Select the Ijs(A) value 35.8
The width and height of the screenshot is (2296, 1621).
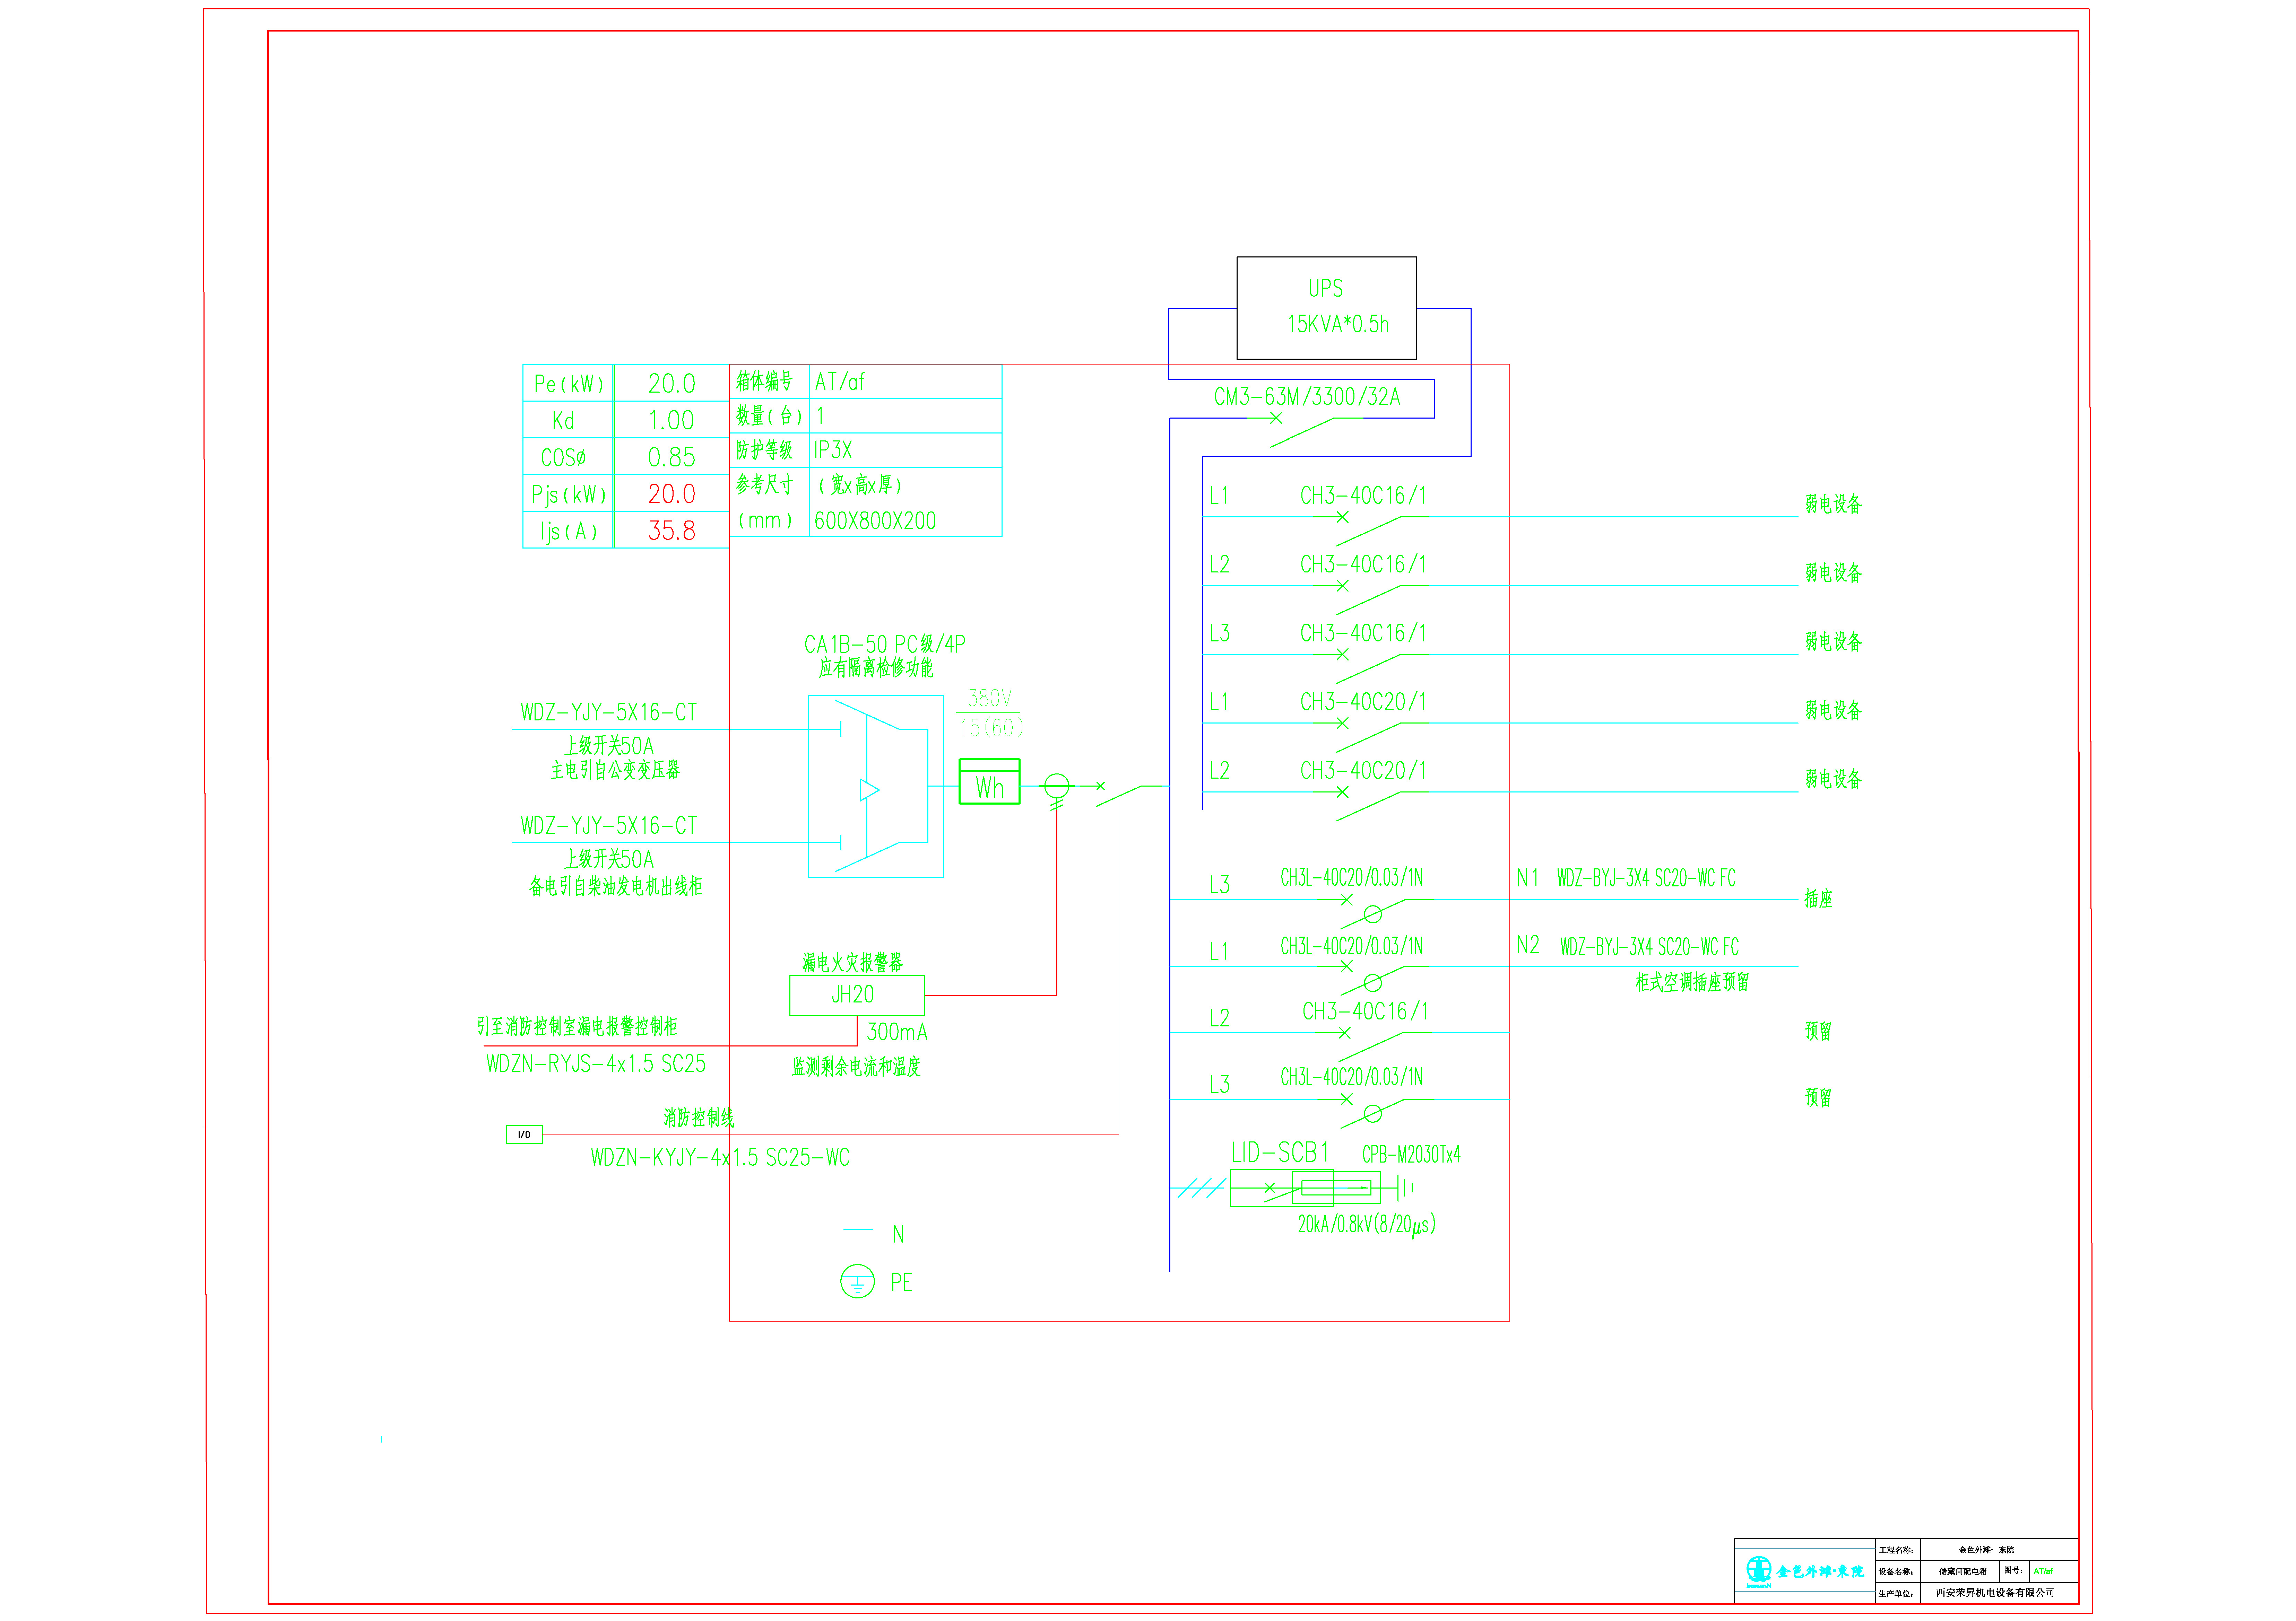pyautogui.click(x=672, y=531)
